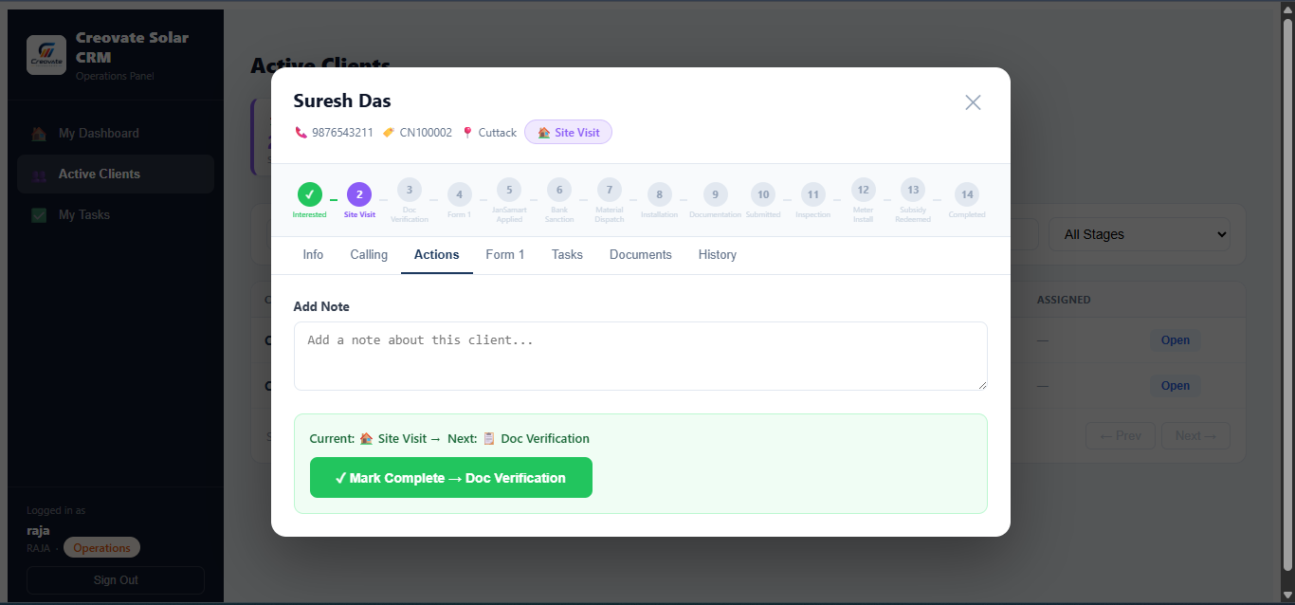Screen dimensions: 1295x605
Task: Close the Suresh Das client dialog
Action: [973, 102]
